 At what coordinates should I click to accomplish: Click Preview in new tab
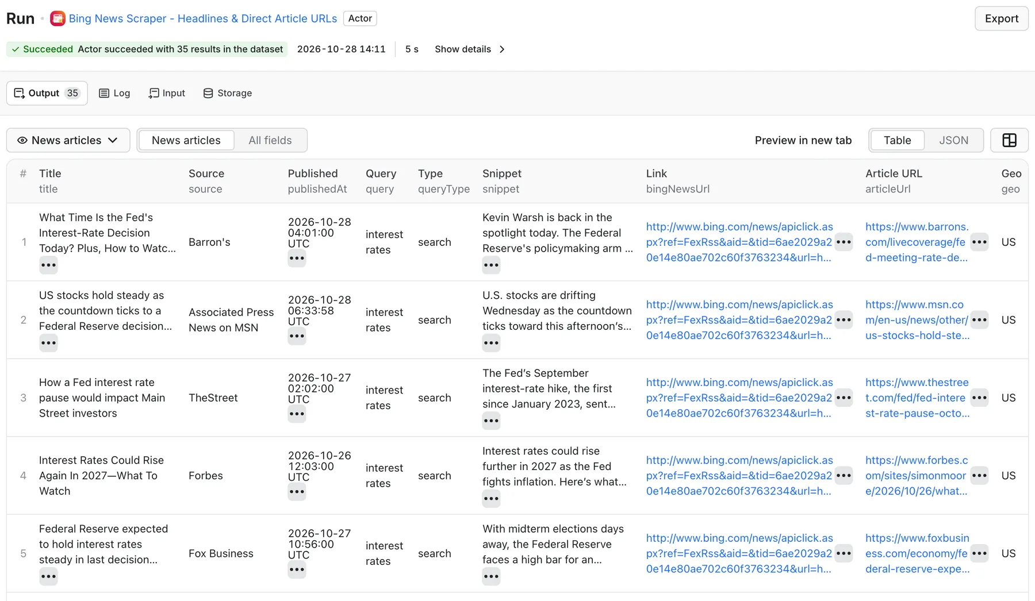click(x=803, y=140)
